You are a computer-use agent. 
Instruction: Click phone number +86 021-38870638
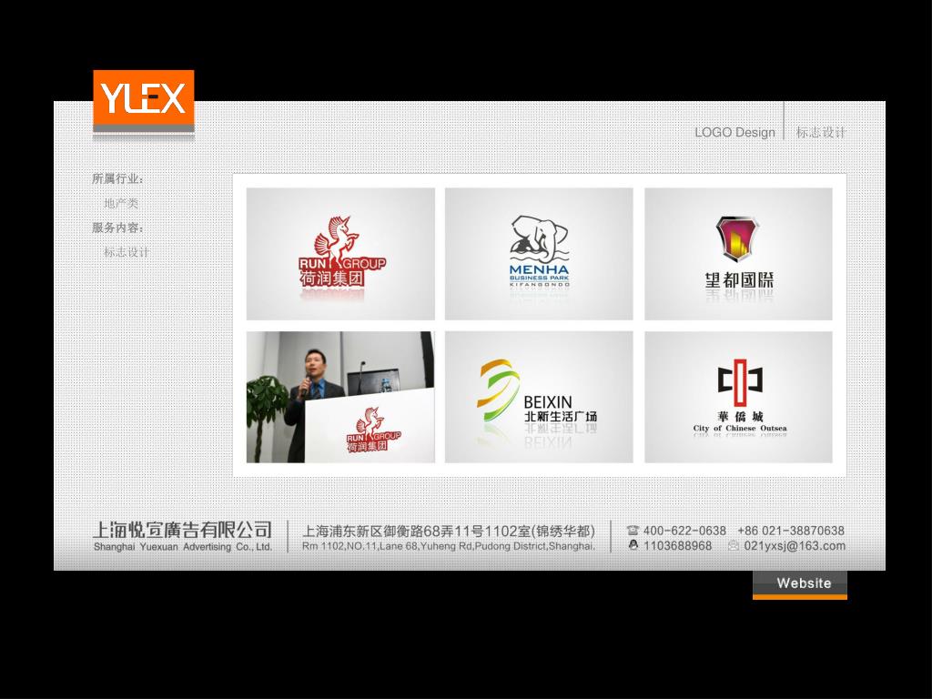(x=791, y=531)
